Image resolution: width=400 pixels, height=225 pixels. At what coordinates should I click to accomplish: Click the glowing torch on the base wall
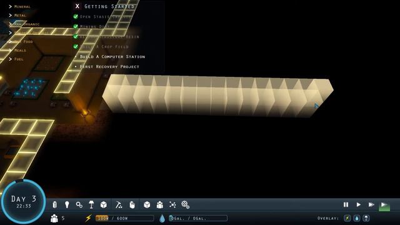click(85, 112)
